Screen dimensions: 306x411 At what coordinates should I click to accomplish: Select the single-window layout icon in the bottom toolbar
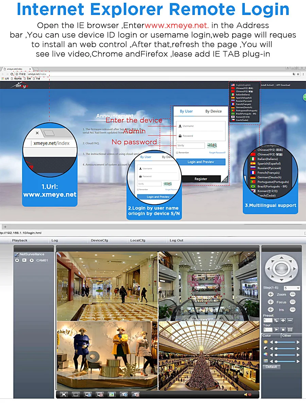[x=76, y=394]
